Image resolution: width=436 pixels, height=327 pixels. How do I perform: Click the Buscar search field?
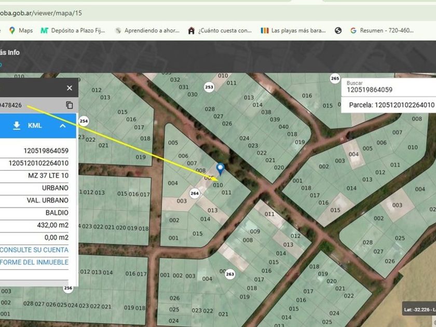pos(389,90)
